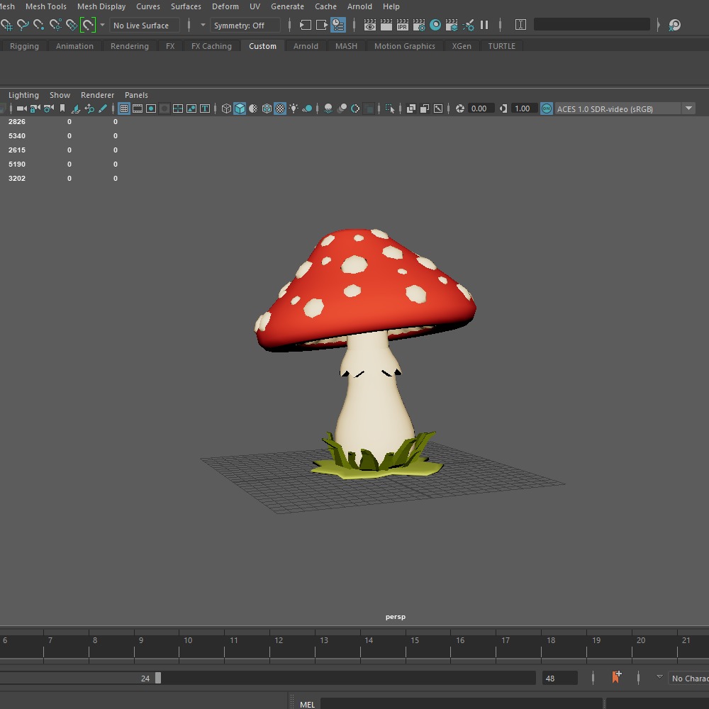This screenshot has width=709, height=709.
Task: Open the symmetry options dropdown arrow
Action: [203, 25]
